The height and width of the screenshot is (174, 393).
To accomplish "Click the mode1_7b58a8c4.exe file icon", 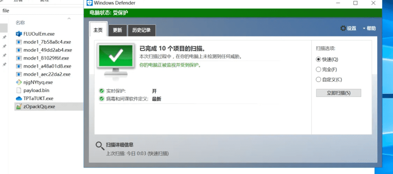I will coord(19,42).
